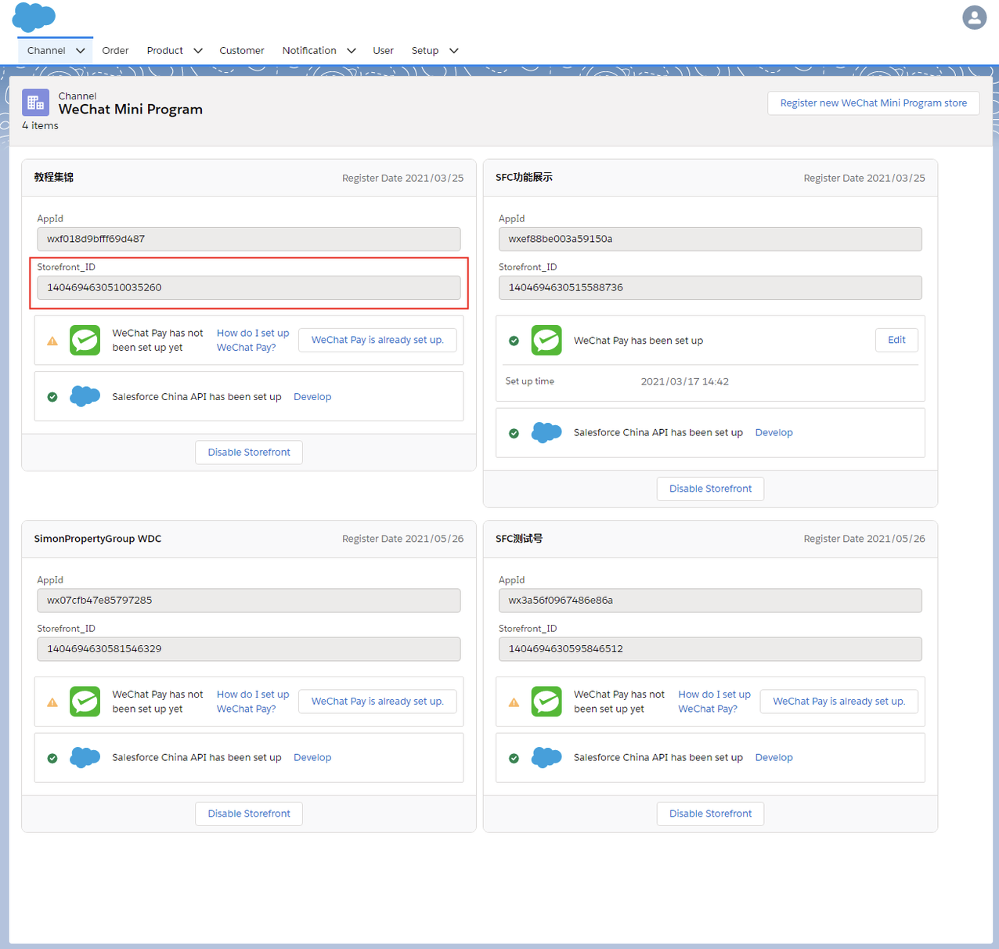This screenshot has width=999, height=949.
Task: Disable Storefront for SimonPropertyGroup WDC
Action: tap(249, 814)
